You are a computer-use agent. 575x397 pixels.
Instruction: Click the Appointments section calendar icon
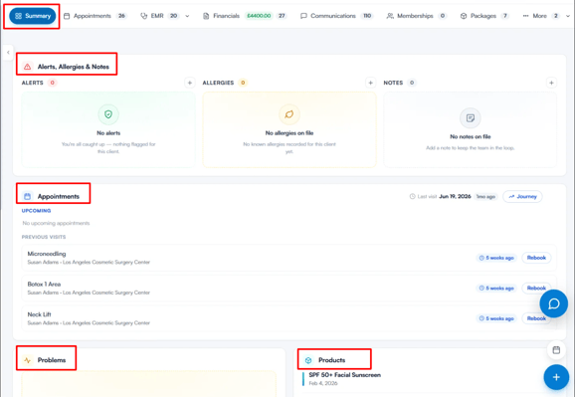point(27,197)
